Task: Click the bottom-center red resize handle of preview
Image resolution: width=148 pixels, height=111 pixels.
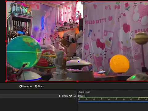Action: [x=77, y=81]
